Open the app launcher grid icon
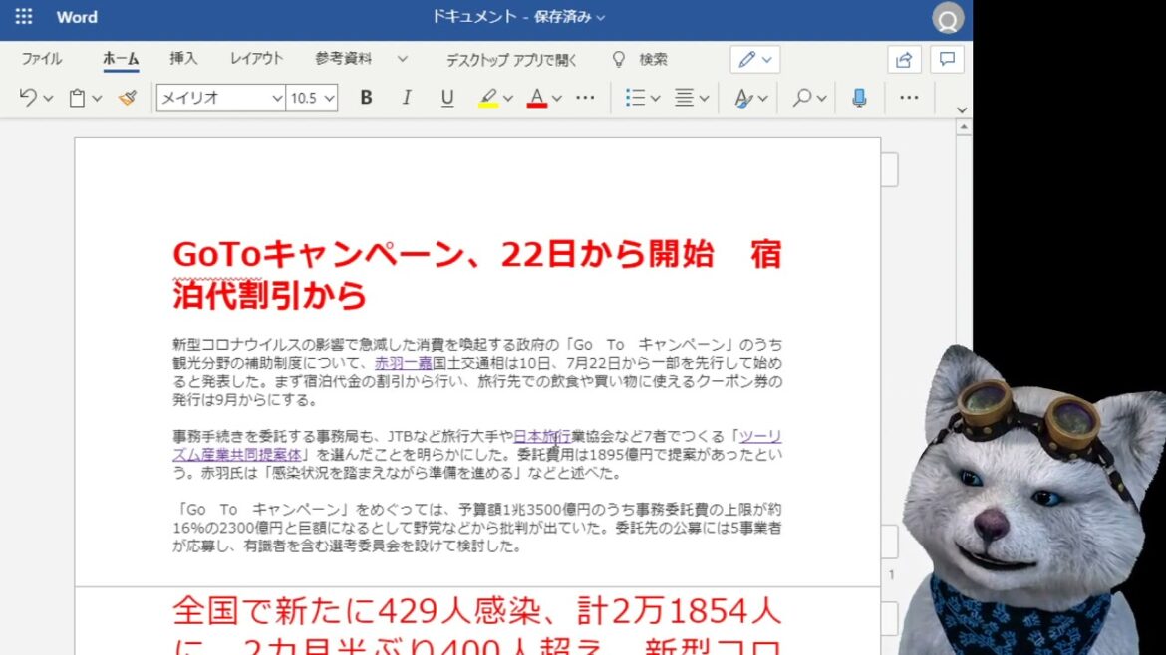Image resolution: width=1166 pixels, height=655 pixels. [24, 17]
